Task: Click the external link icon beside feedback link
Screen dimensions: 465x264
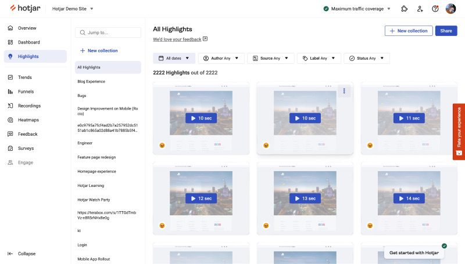Action: (205, 39)
